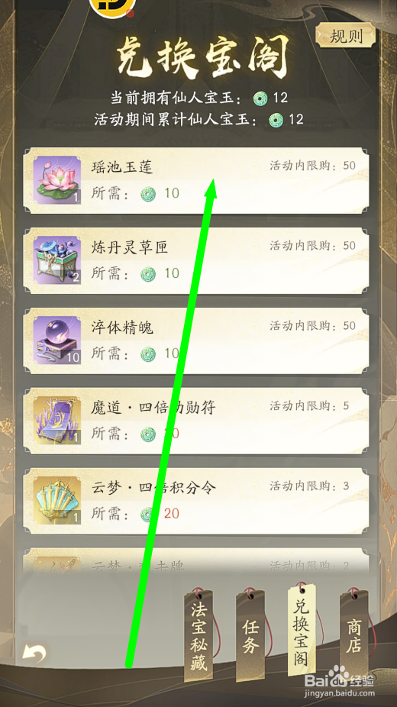Select the 瑶池玉莲 exchange row
Image resolution: width=397 pixels, height=707 pixels.
point(196,180)
